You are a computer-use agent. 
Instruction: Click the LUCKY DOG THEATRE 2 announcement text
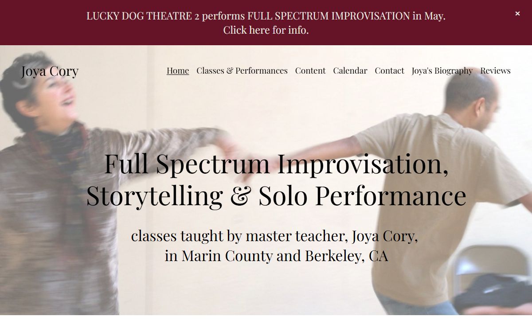(266, 16)
